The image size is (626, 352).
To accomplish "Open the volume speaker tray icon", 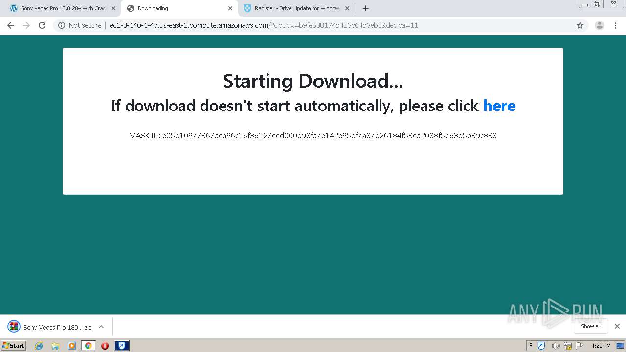I will [556, 346].
